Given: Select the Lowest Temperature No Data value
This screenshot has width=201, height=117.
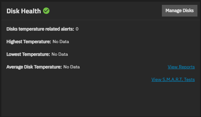Looking at the screenshot, I should (x=60, y=54).
